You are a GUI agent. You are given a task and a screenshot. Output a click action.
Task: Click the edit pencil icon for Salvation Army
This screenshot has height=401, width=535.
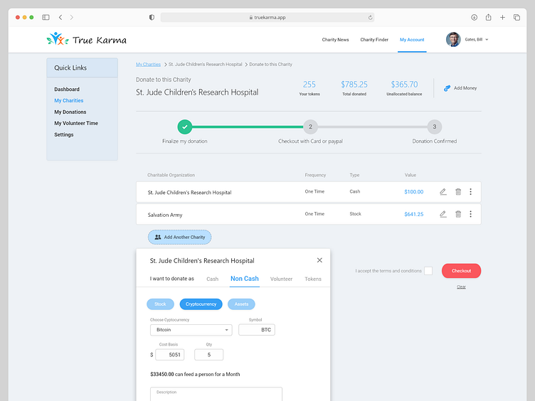point(443,214)
